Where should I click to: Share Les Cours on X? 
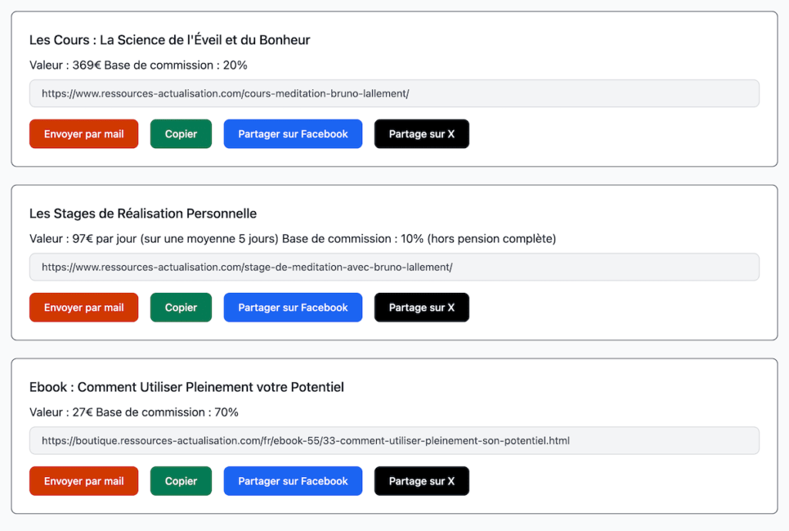tap(421, 133)
